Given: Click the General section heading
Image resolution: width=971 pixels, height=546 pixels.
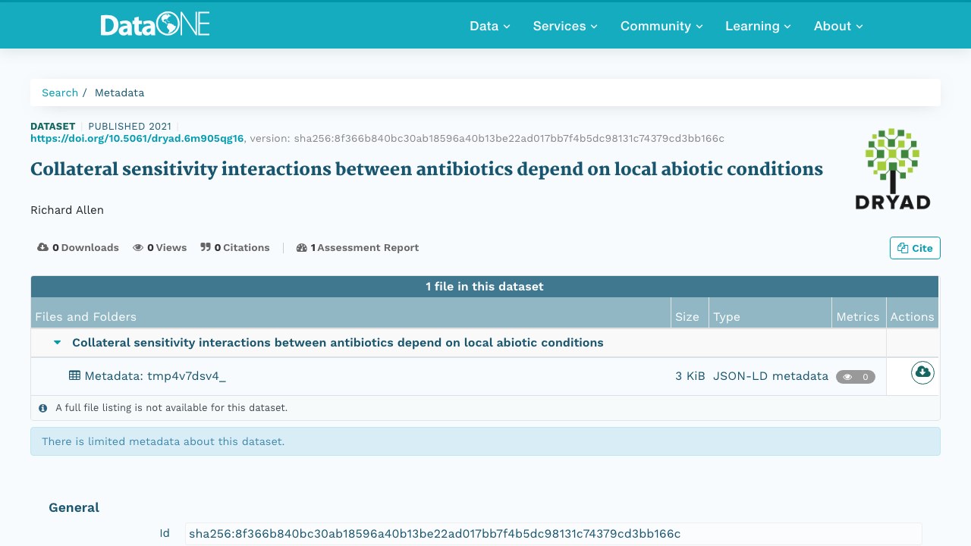Looking at the screenshot, I should point(74,507).
